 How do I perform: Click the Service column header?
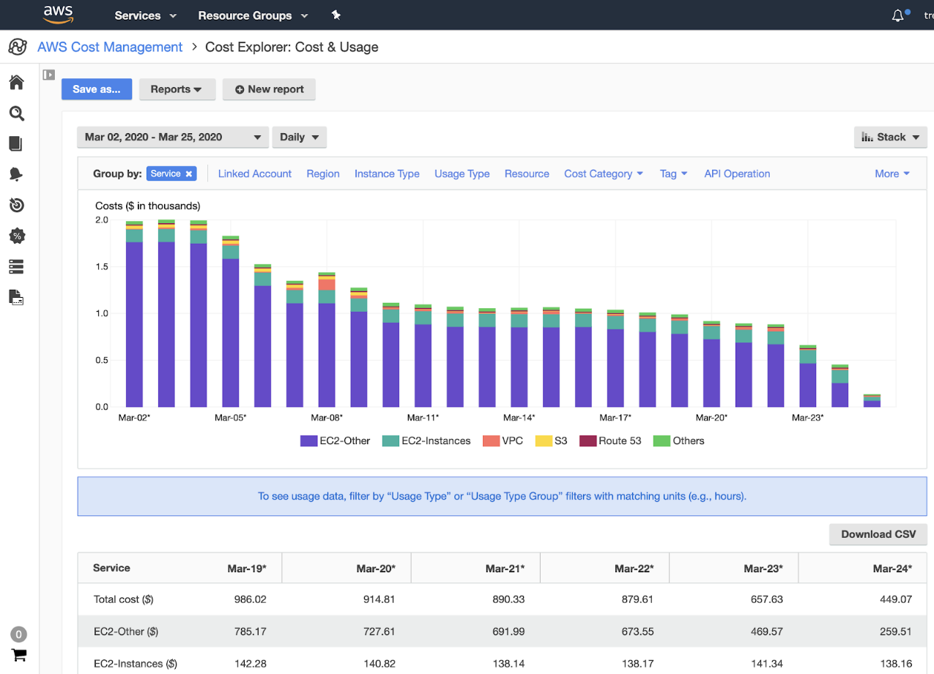coord(111,568)
